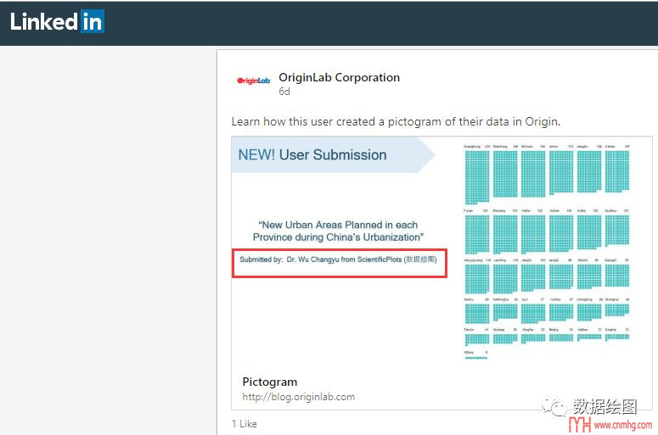The width and height of the screenshot is (658, 435).
Task: Click the LinkedIn logo in header
Action: click(x=57, y=22)
